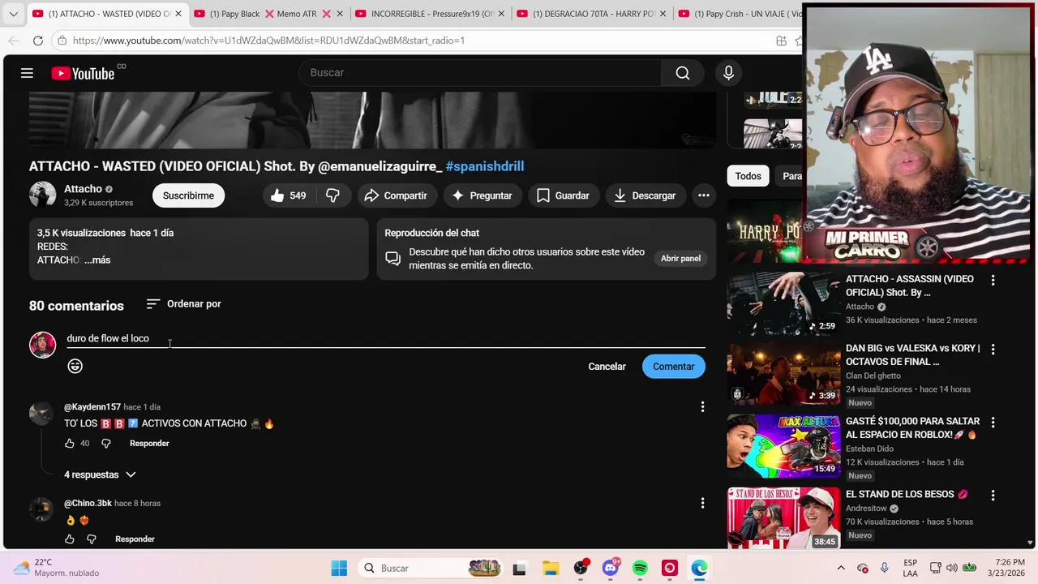The height and width of the screenshot is (584, 1038).
Task: Download the video with Descargar
Action: (x=645, y=195)
